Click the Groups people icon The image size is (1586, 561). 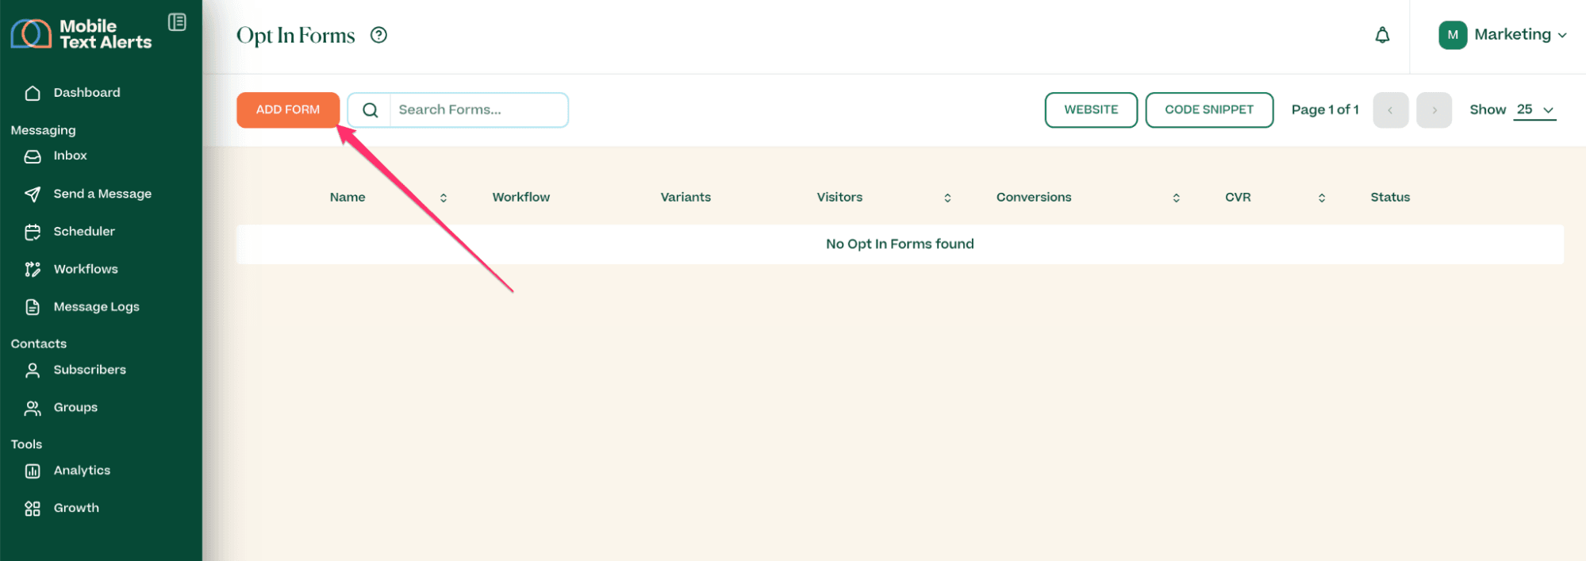tap(33, 408)
